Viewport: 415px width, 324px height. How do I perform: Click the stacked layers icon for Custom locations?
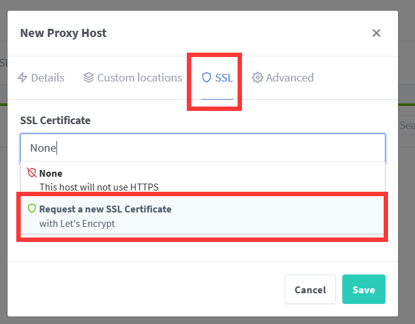tap(88, 78)
